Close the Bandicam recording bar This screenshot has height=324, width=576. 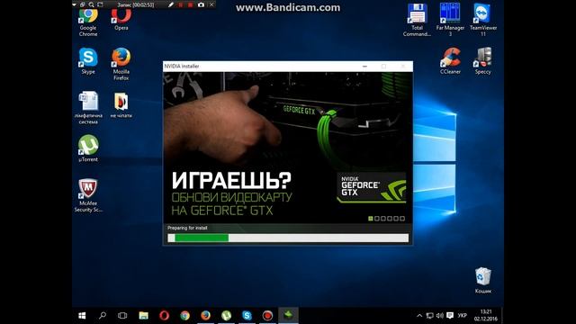[211, 4]
